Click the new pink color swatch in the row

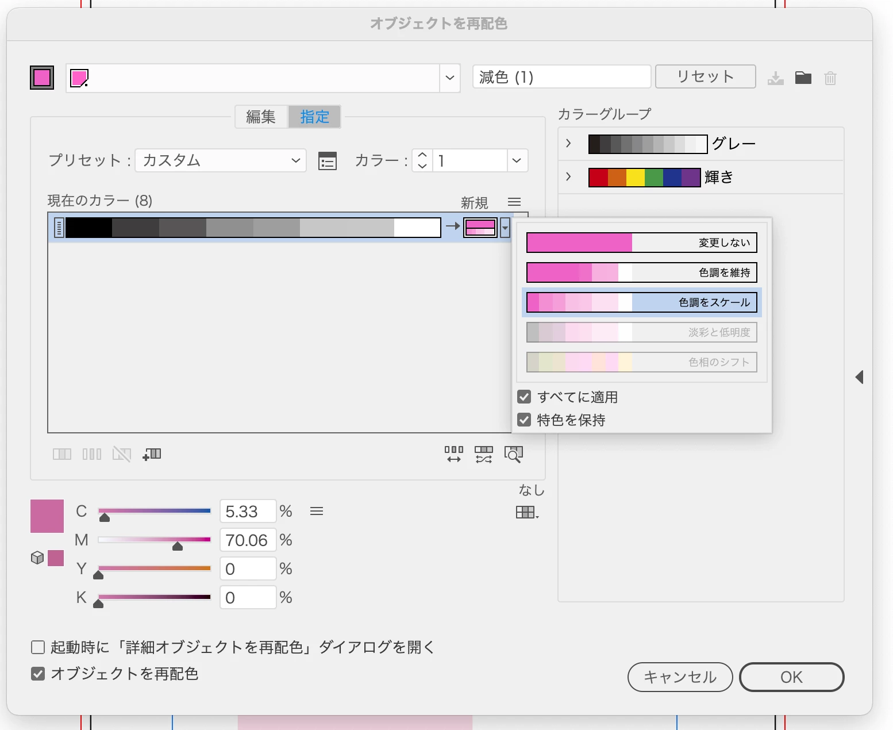(x=480, y=228)
